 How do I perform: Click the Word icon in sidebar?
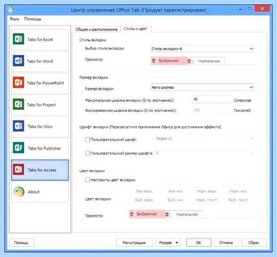(18, 61)
